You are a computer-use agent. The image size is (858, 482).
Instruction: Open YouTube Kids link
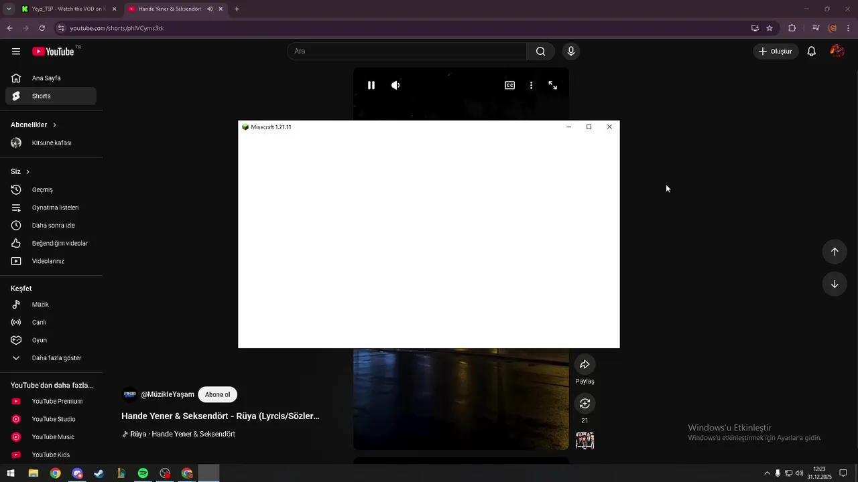[x=51, y=455]
